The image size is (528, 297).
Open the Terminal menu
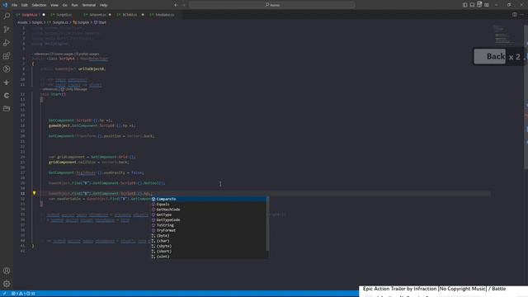(x=89, y=5)
